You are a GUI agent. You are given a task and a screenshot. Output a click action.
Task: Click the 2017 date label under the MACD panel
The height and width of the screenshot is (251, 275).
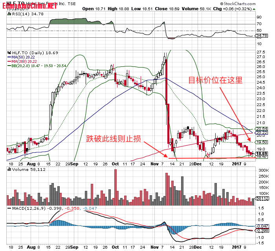236,247
